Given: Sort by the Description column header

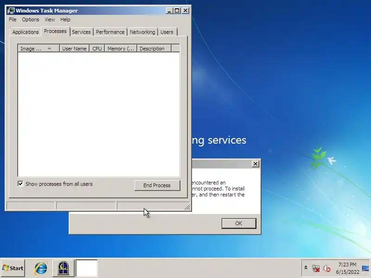Looking at the screenshot, I should coord(154,49).
